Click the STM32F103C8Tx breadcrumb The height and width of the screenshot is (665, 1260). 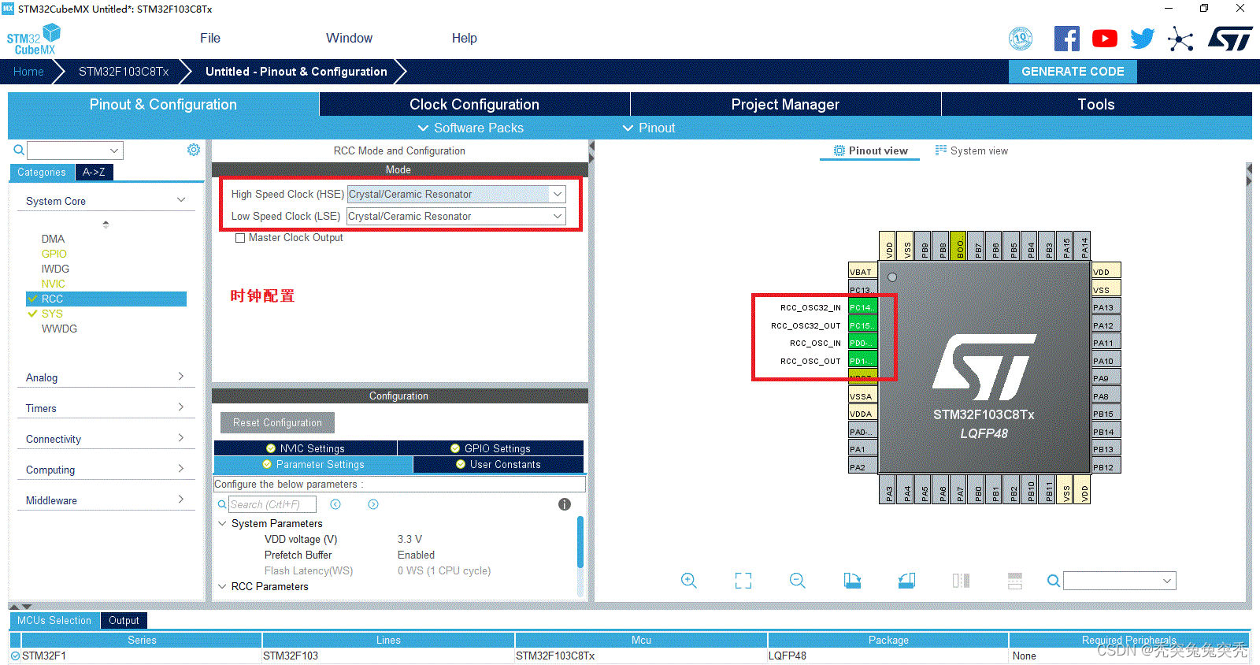tap(124, 71)
